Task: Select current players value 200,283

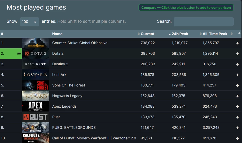Action: pos(148,64)
